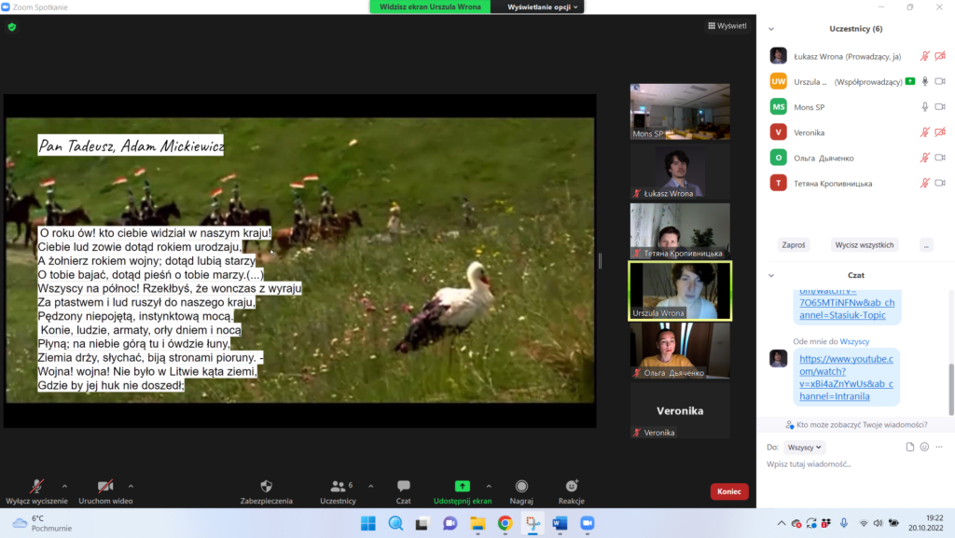The image size is (955, 538).
Task: Open the more options menu beside Wycisz wszystkich
Action: (x=925, y=245)
